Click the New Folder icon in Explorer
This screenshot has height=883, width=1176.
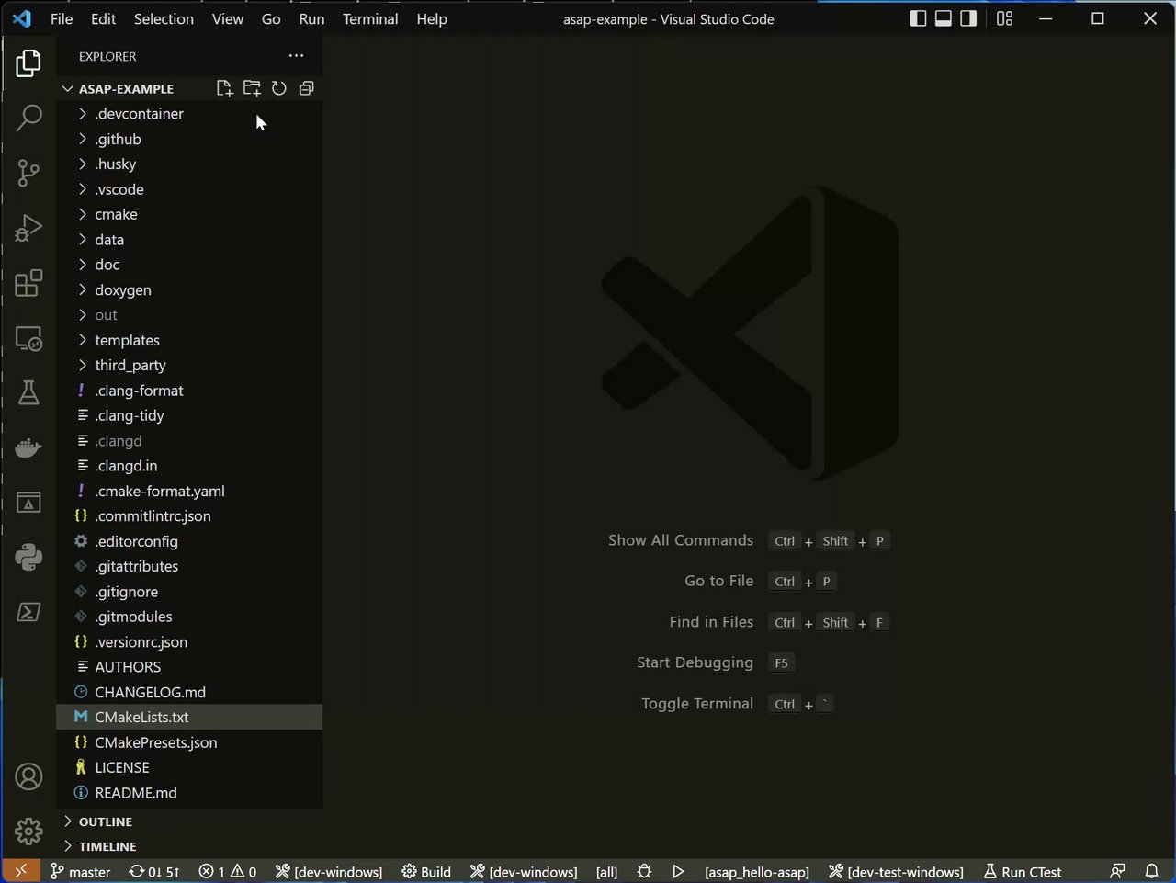[252, 88]
